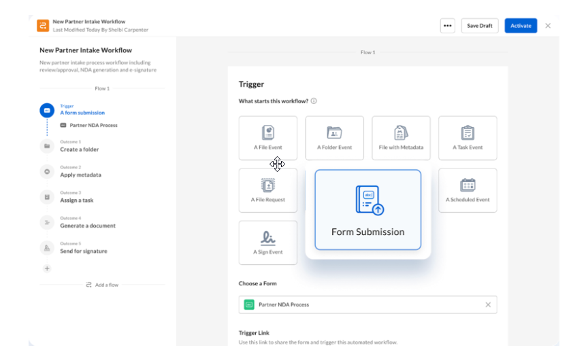Clear the Partner NDA Process form selection
Screen dimensions: 571x356
487,304
